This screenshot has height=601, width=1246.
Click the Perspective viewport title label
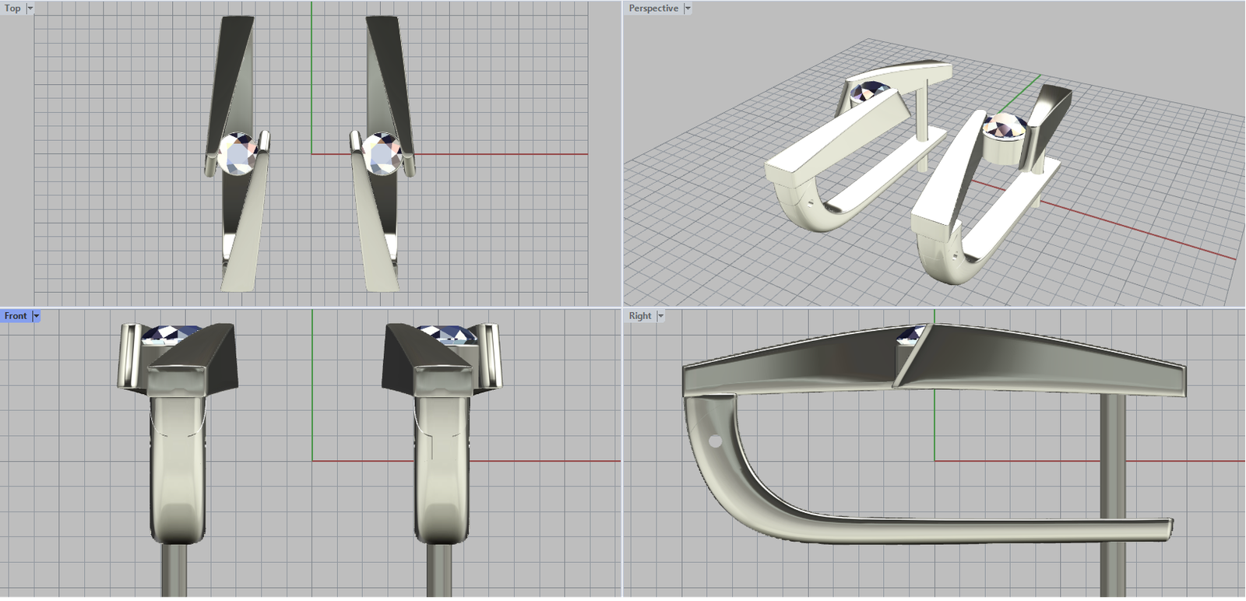tap(653, 9)
